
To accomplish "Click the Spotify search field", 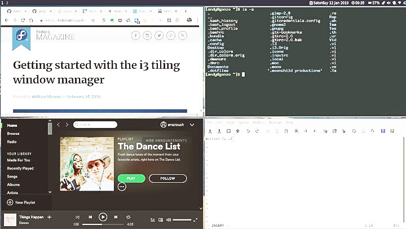I will (x=95, y=125).
